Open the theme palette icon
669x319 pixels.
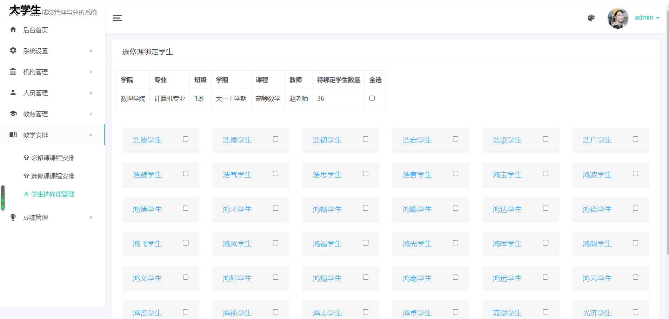tap(591, 18)
